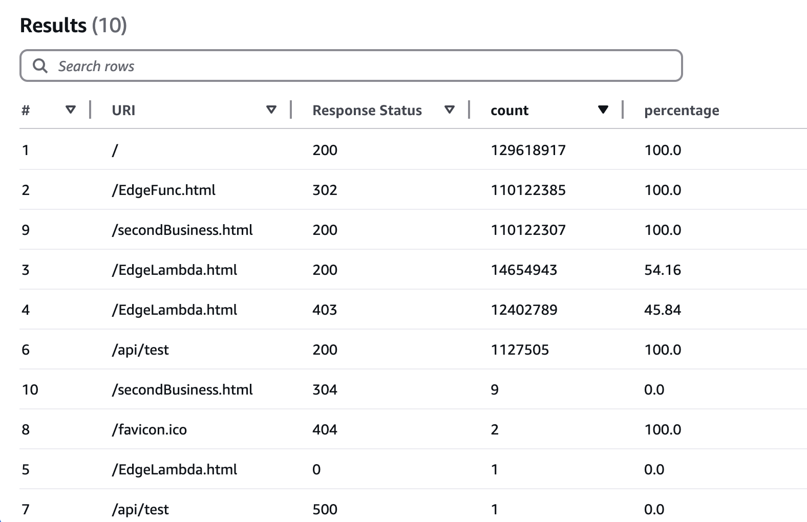This screenshot has height=522, width=807.
Task: Click the magnifier icon in search box
Action: 40,66
